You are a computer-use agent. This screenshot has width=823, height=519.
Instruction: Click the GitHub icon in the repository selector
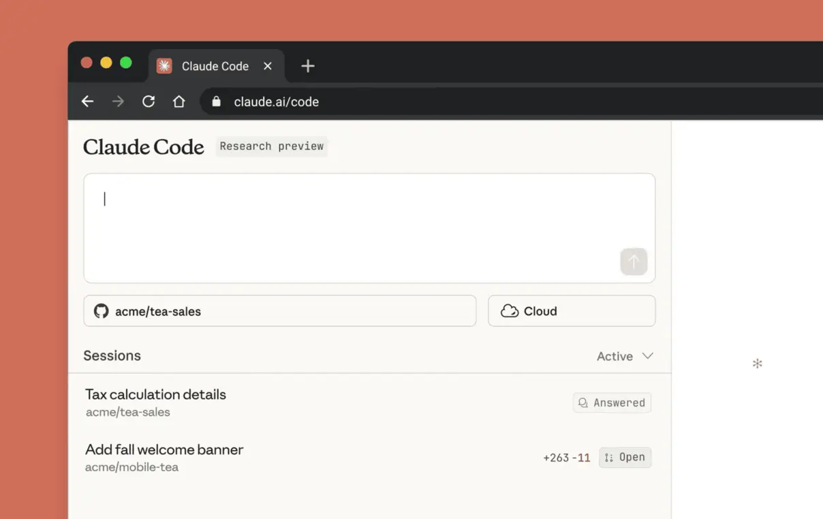point(101,311)
